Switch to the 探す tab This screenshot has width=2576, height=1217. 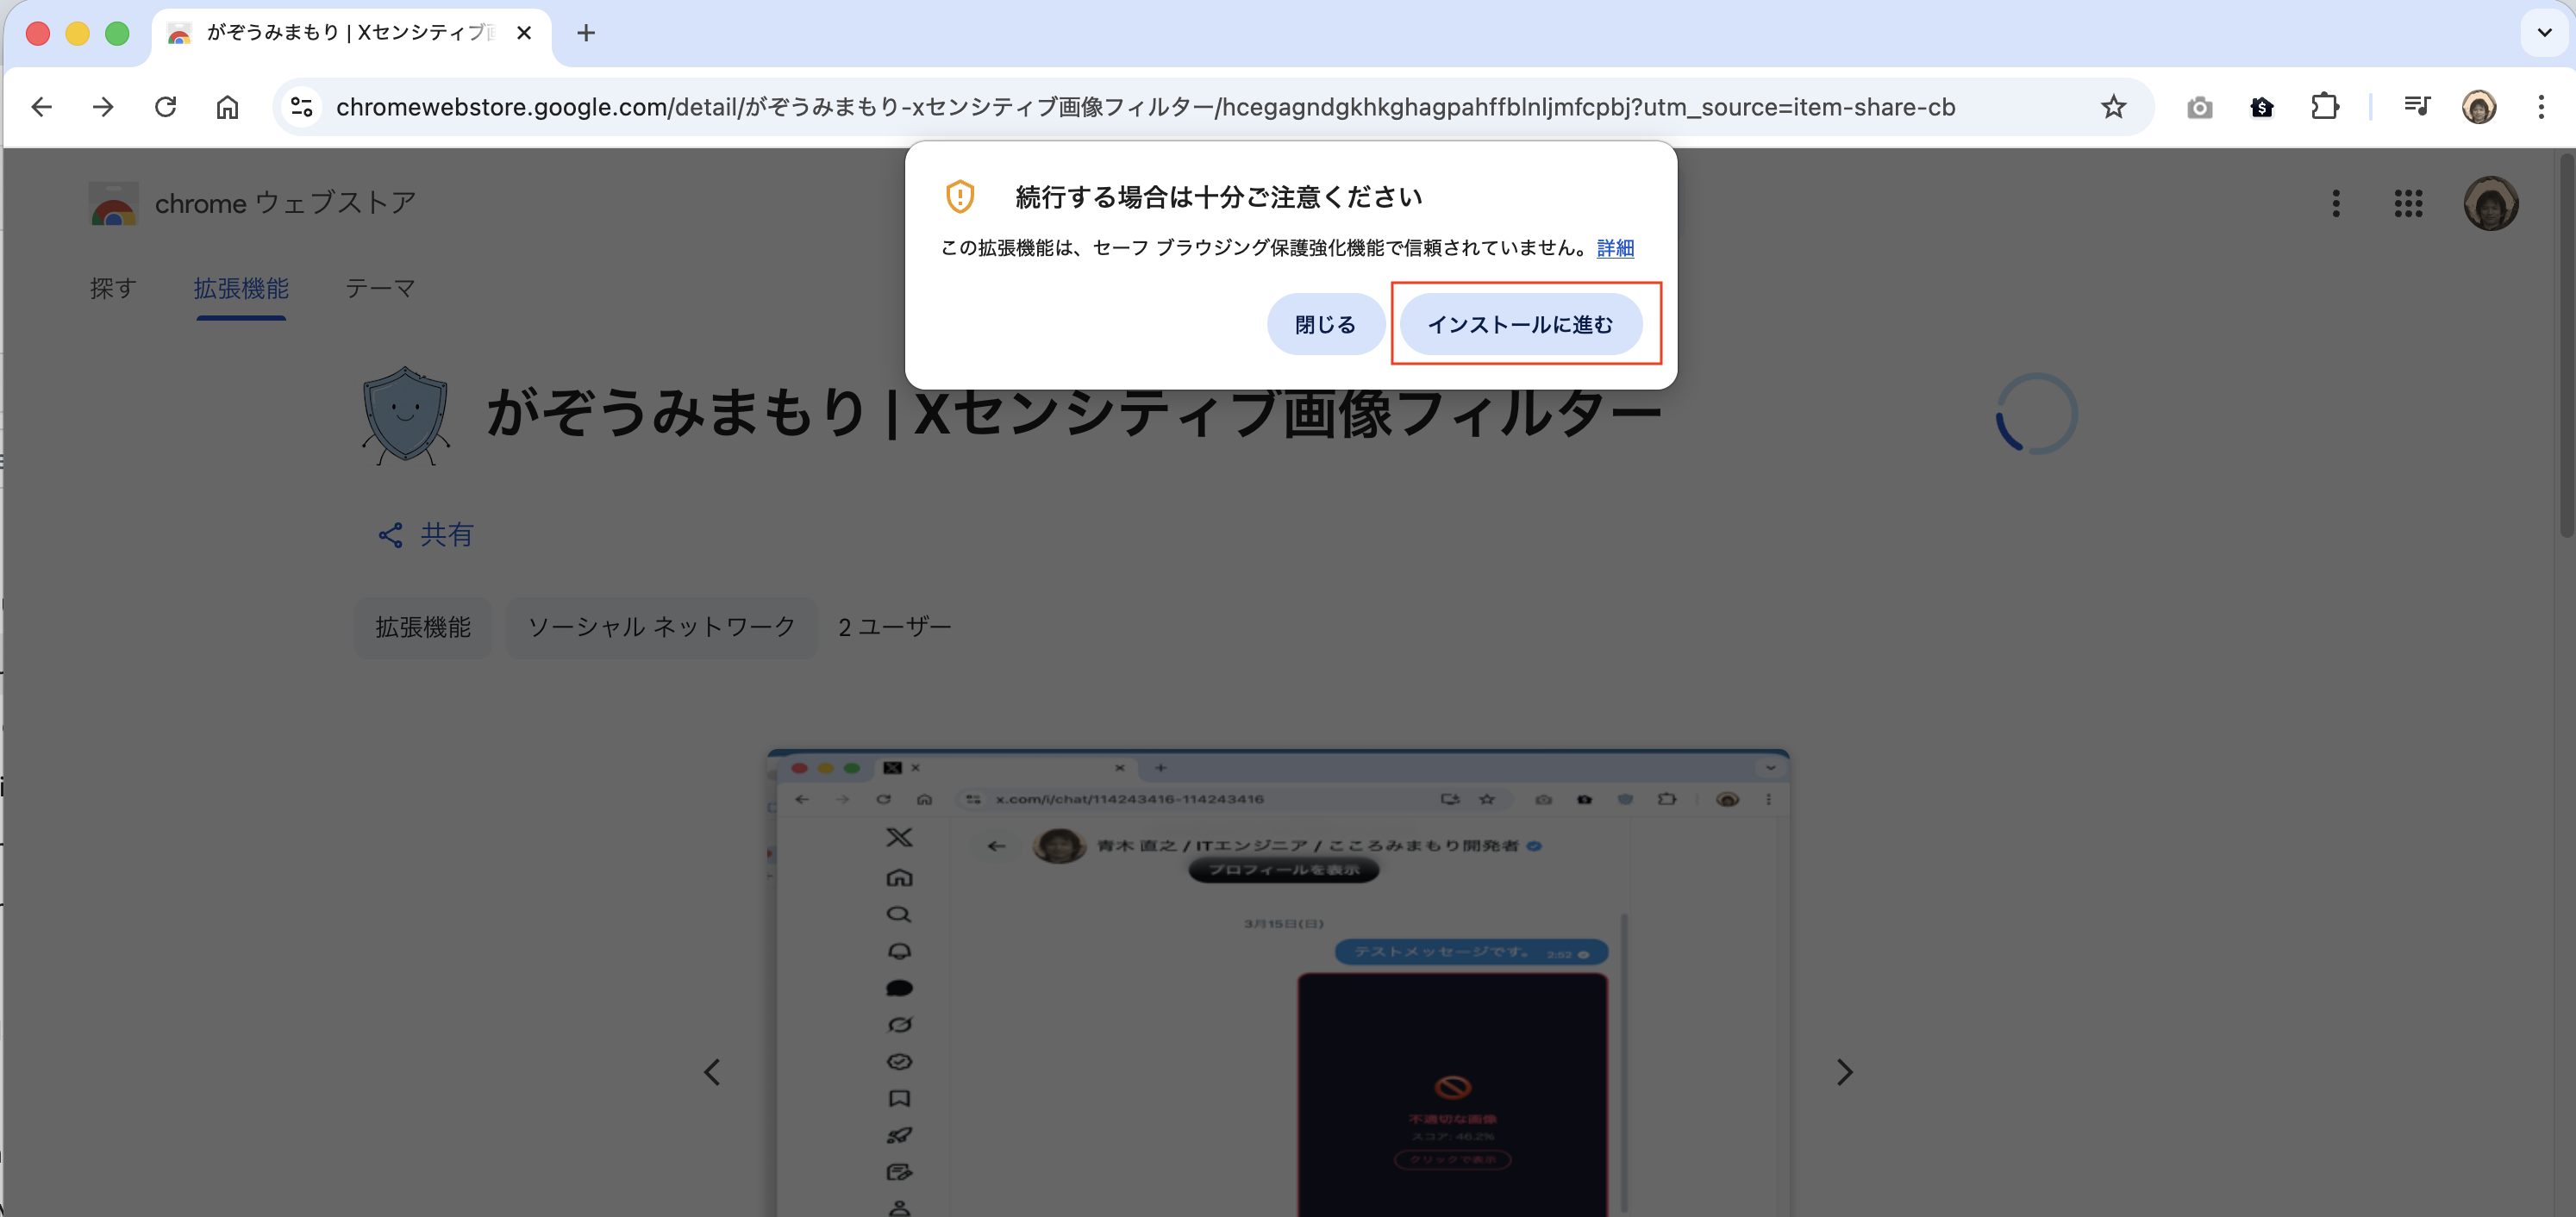[112, 289]
